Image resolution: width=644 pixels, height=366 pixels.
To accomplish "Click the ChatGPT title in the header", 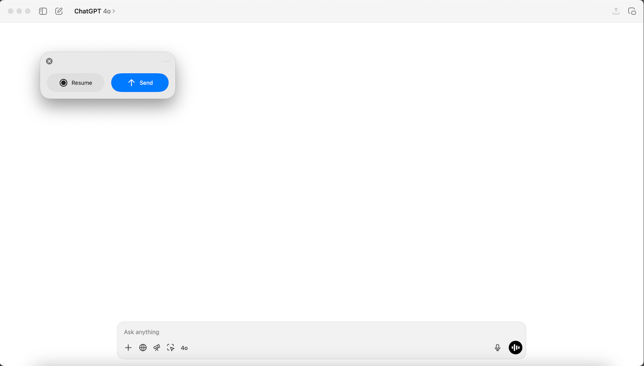I will tap(88, 11).
